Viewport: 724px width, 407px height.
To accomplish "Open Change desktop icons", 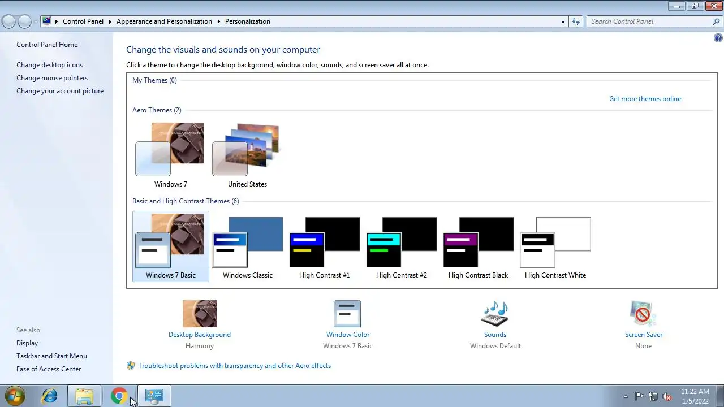I will tap(49, 65).
